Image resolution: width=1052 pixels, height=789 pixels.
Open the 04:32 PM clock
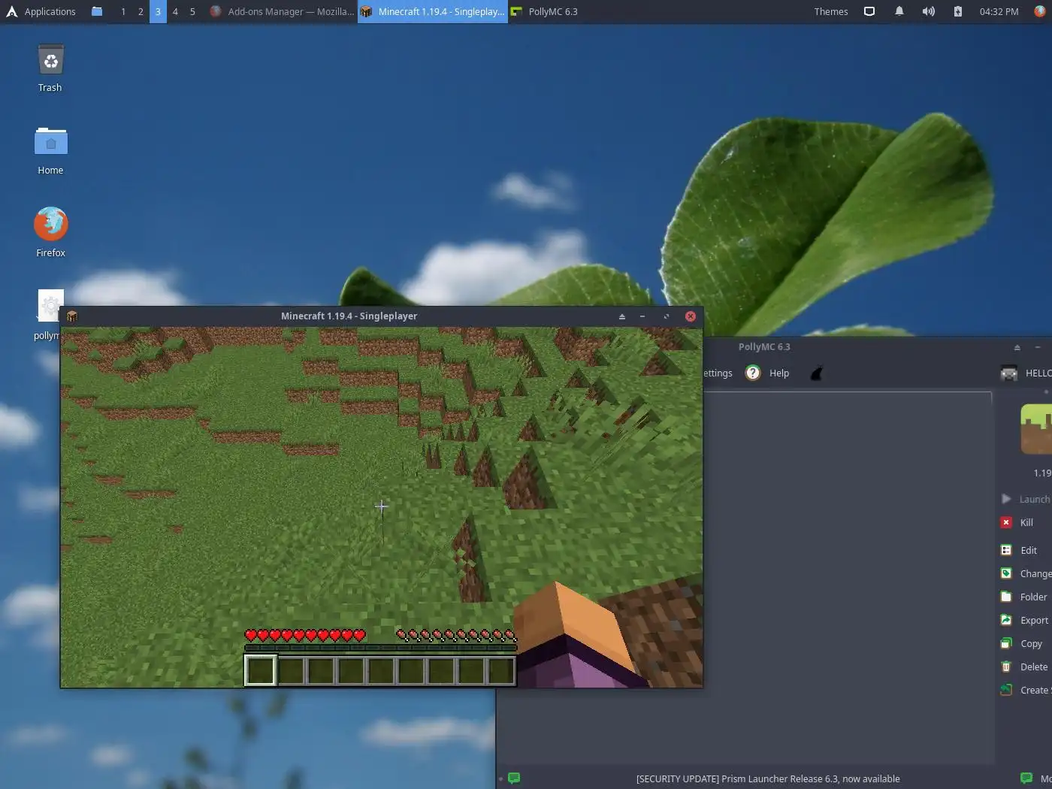click(999, 11)
